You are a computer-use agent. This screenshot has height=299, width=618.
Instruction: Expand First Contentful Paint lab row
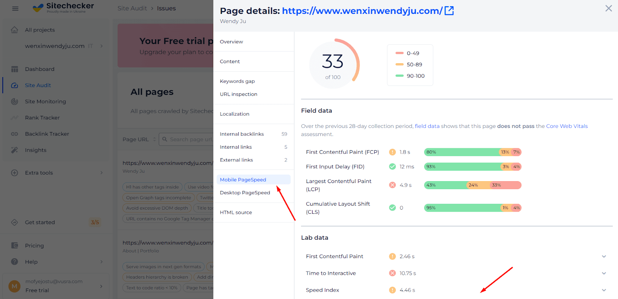pyautogui.click(x=604, y=256)
